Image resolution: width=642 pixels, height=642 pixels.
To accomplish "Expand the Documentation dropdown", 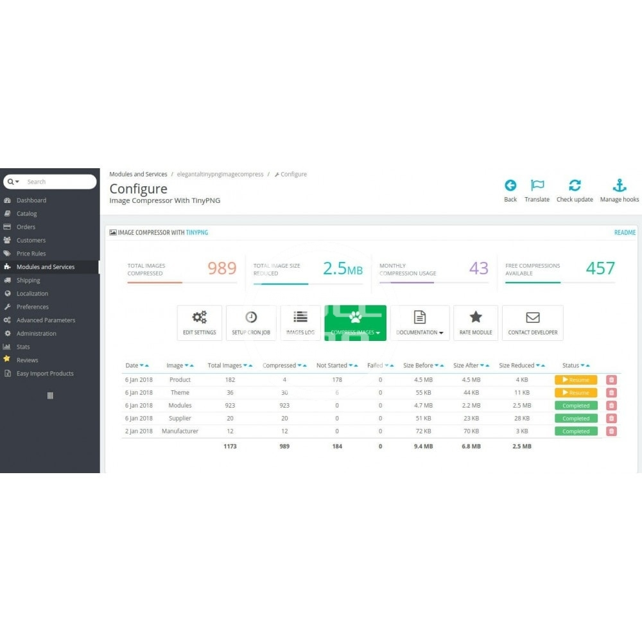I will [420, 322].
